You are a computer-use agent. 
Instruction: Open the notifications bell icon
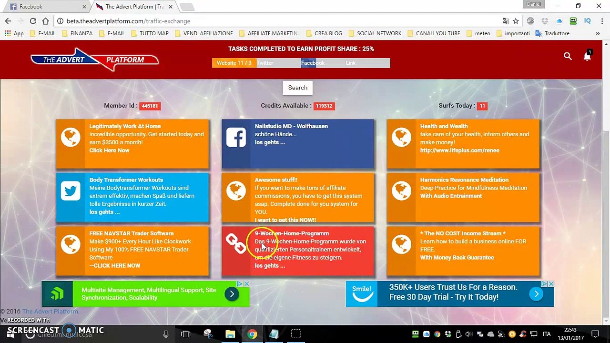pos(587,56)
